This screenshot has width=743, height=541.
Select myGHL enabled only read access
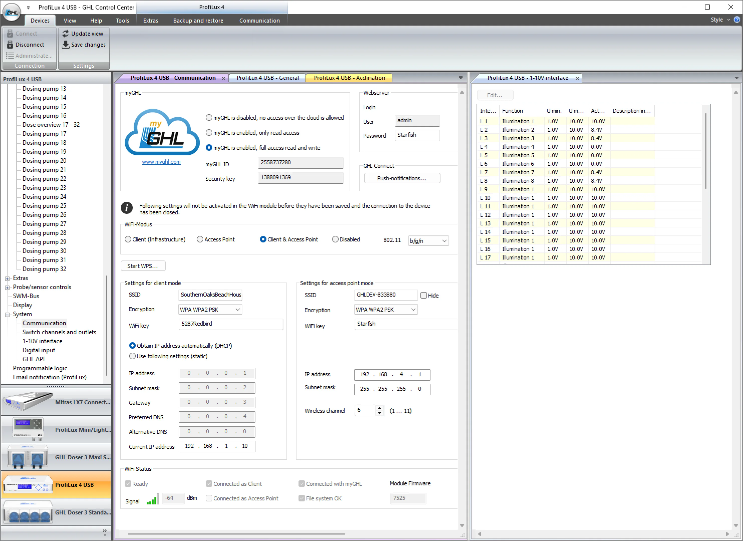pos(209,133)
